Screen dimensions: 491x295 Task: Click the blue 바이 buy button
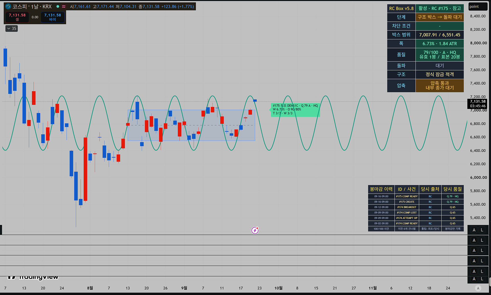[x=52, y=17]
